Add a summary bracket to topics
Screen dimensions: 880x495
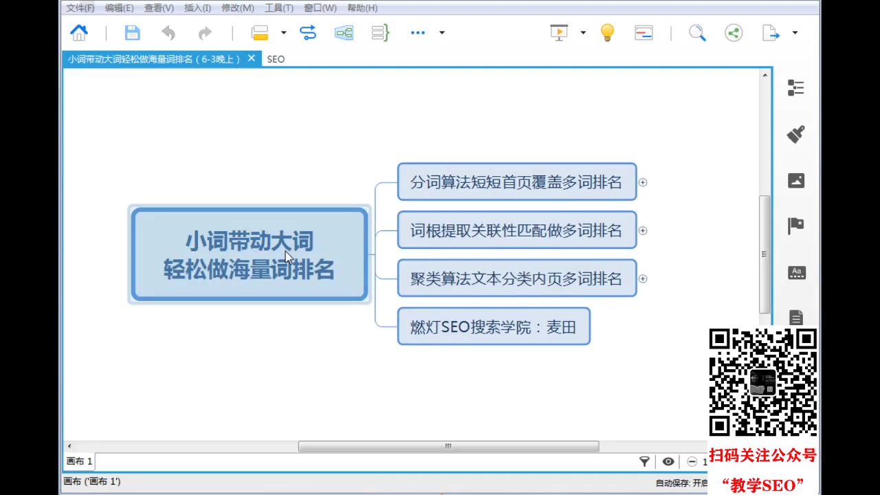(380, 32)
